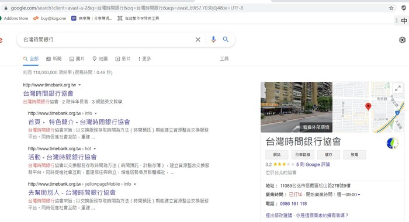Click the 網站 website button in panel
This screenshot has height=222, width=409.
click(277, 155)
